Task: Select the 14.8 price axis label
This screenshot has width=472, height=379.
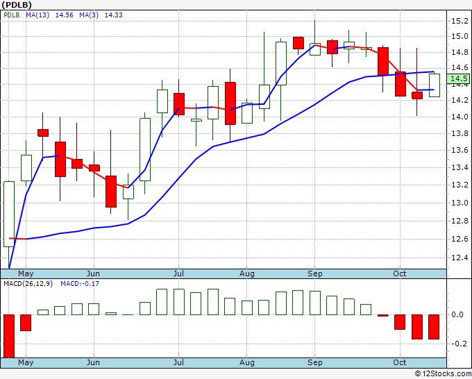Action: click(x=460, y=52)
